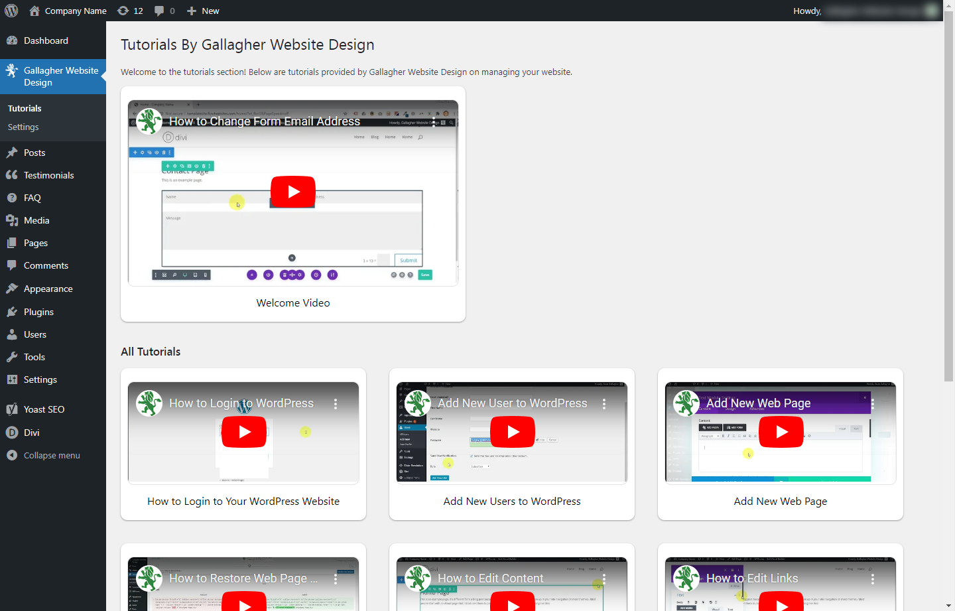Click the FAQ question mark icon

[11, 198]
